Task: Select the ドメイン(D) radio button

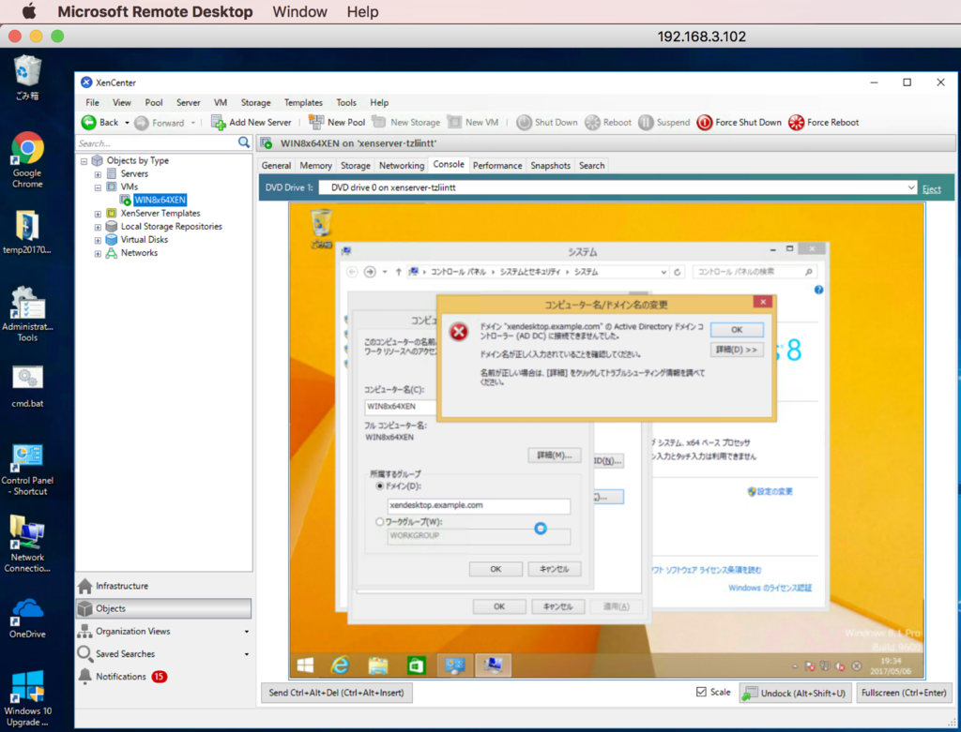Action: [x=380, y=486]
